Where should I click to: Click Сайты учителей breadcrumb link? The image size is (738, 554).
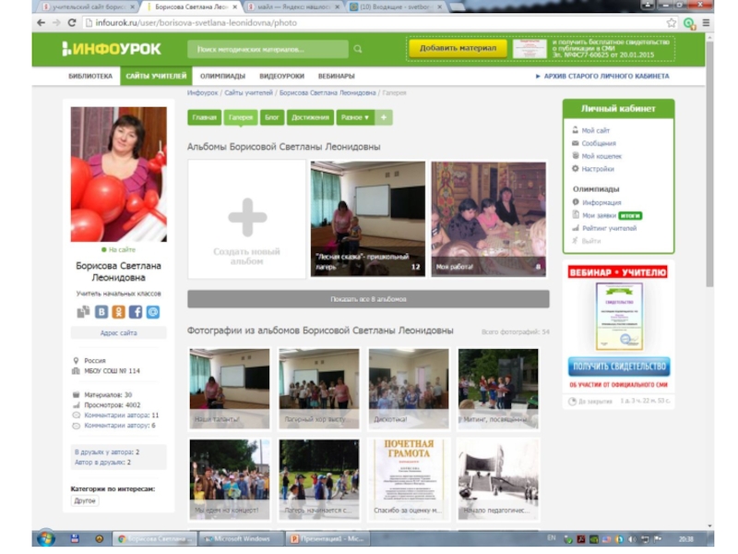click(x=248, y=93)
